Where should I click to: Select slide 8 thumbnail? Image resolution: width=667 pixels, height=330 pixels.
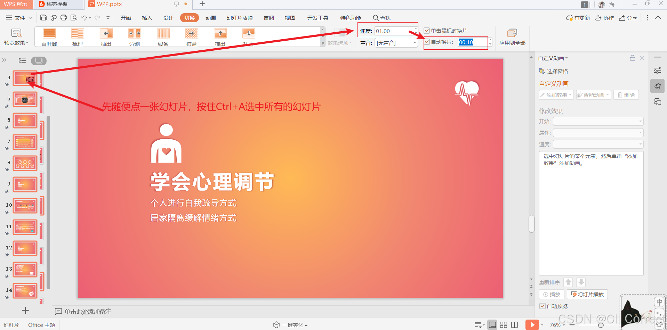[x=25, y=163]
